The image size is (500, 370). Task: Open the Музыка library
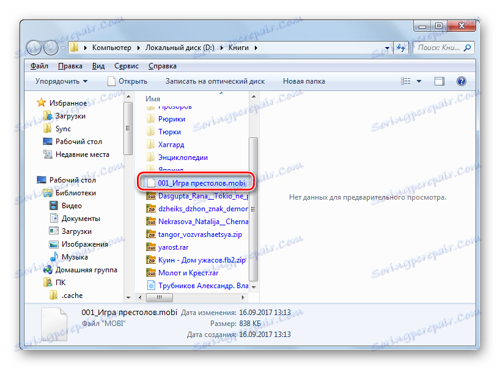pos(75,256)
